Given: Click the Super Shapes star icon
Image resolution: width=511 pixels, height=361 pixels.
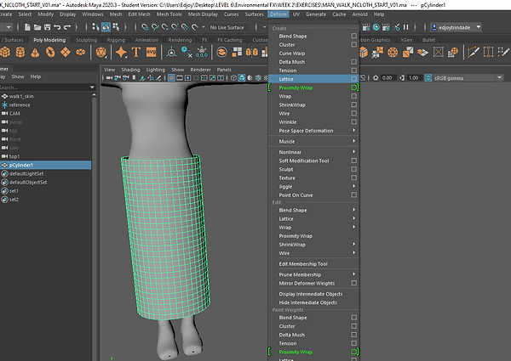Looking at the screenshot, I should (x=121, y=52).
